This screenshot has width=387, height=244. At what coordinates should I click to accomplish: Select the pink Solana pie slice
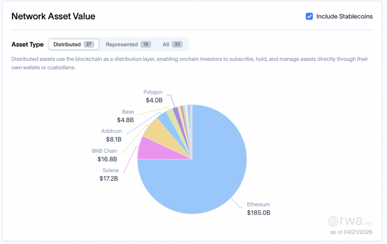point(146,148)
